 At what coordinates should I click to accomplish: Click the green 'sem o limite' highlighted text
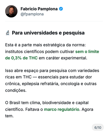pyautogui.click(x=87, y=52)
